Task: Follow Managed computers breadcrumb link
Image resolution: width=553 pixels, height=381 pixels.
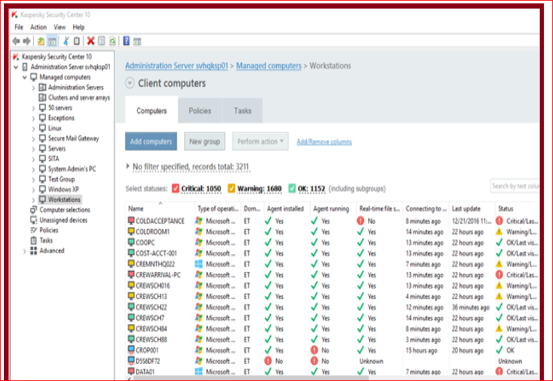Action: tap(269, 66)
